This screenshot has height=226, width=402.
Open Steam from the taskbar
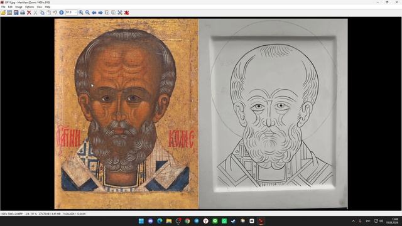coord(233,221)
